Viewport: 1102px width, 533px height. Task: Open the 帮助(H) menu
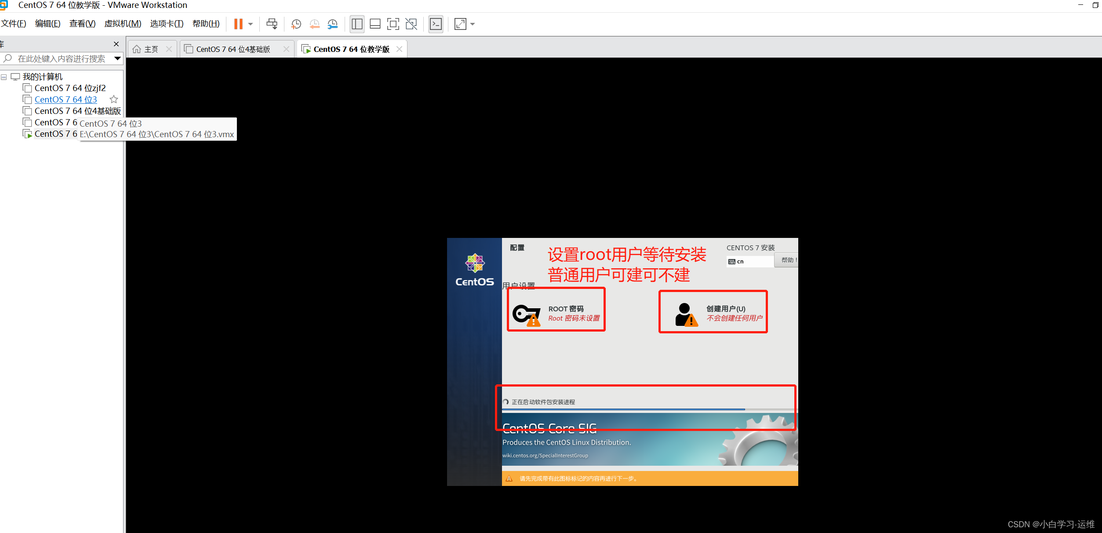(x=206, y=24)
